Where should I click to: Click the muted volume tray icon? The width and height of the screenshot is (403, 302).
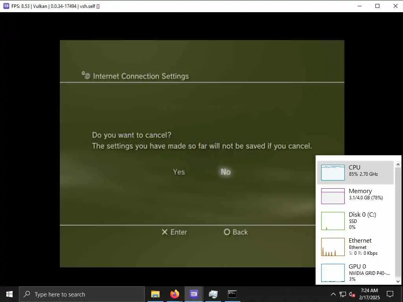(352, 294)
